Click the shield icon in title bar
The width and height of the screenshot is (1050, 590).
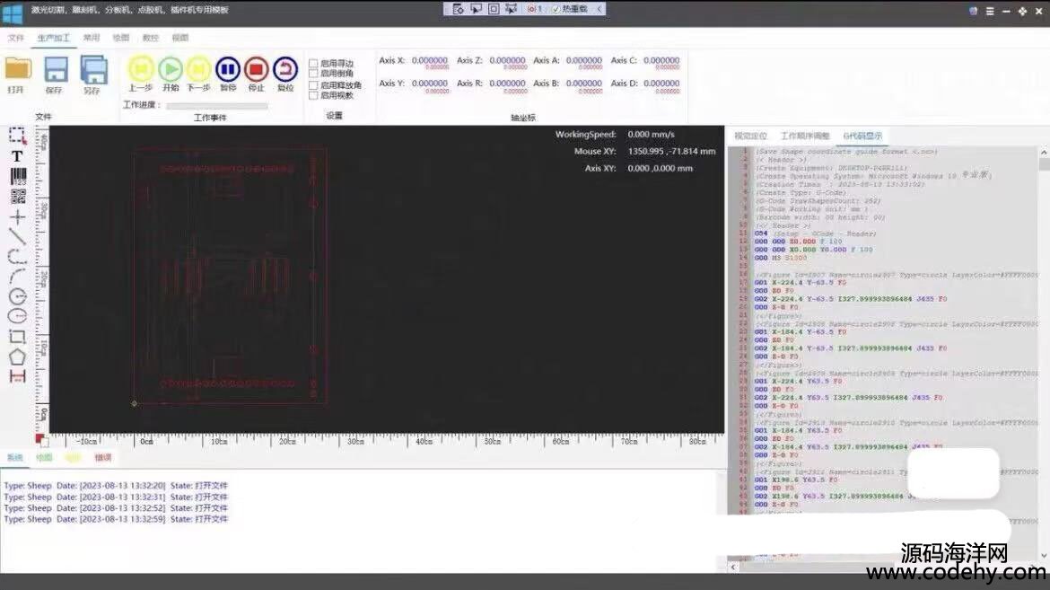point(973,12)
